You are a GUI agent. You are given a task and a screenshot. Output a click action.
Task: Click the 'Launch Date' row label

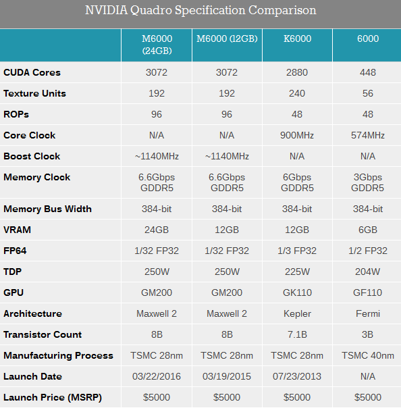tap(33, 376)
